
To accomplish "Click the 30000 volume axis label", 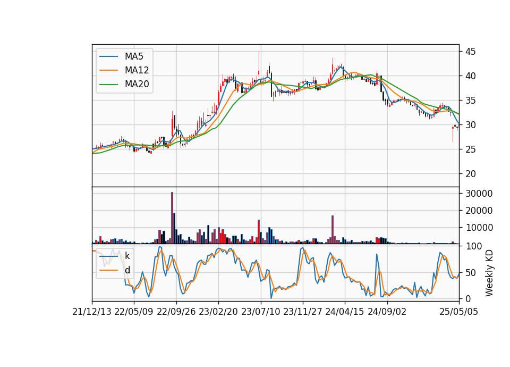I will tap(479, 194).
